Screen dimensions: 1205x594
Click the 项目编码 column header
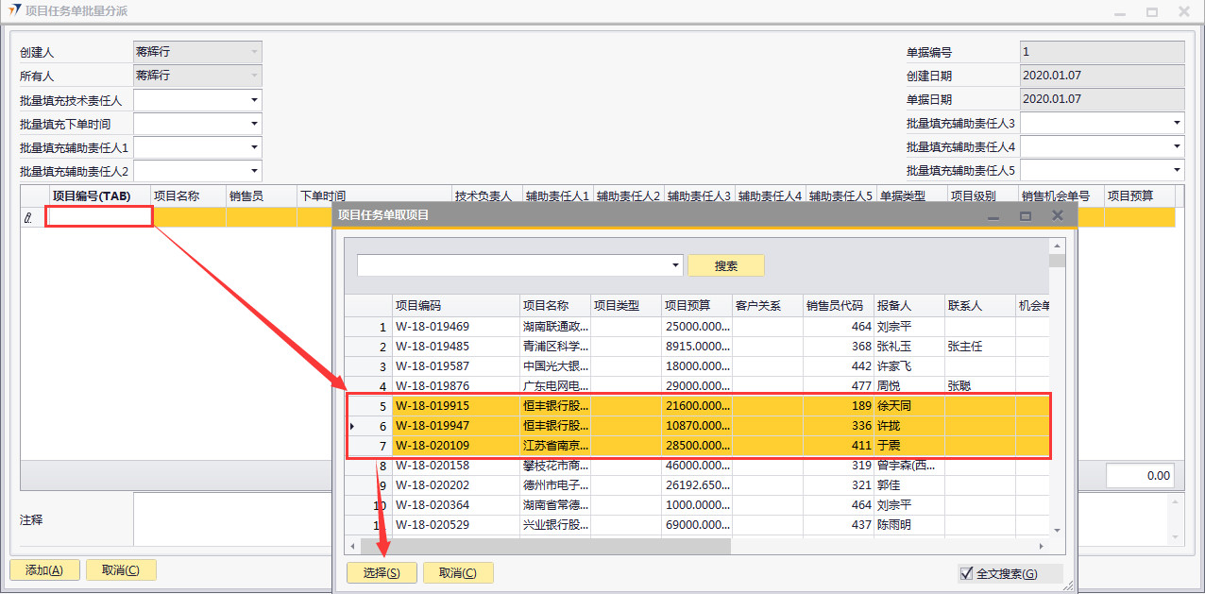tap(455, 306)
